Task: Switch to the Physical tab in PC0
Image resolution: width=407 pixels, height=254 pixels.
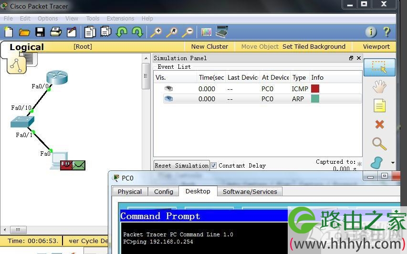Action: [x=130, y=191]
